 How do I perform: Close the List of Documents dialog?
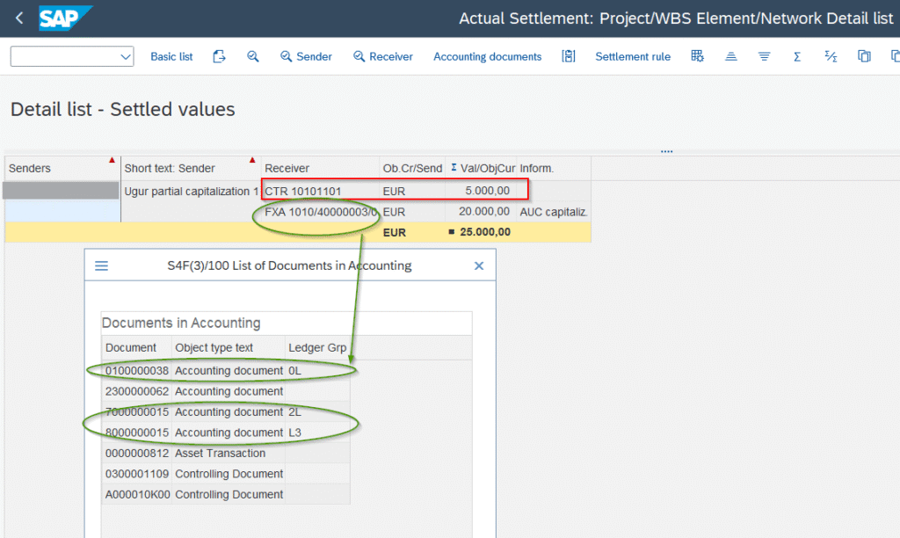coord(479,265)
